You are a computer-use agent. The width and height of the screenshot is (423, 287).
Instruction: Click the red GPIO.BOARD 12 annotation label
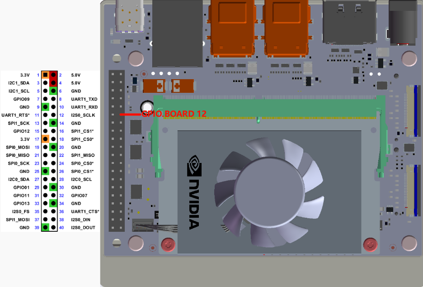click(174, 114)
